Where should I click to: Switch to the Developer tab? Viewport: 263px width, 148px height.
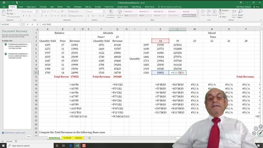78,7
